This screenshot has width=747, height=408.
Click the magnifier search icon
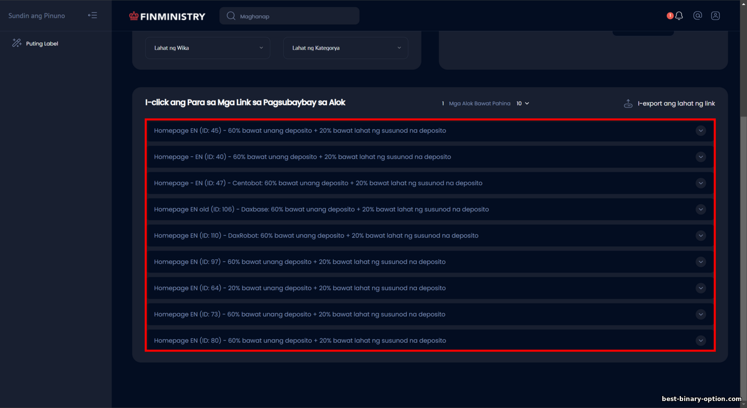click(x=231, y=16)
